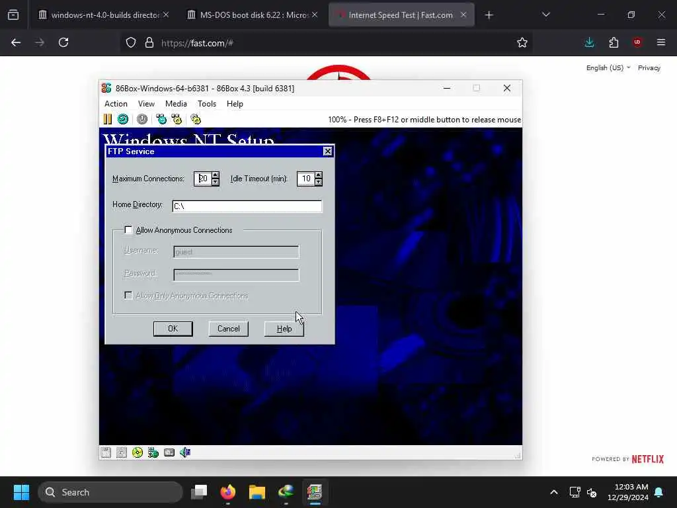The width and height of the screenshot is (677, 508).
Task: Open the English (US) language dropdown
Action: tap(608, 68)
